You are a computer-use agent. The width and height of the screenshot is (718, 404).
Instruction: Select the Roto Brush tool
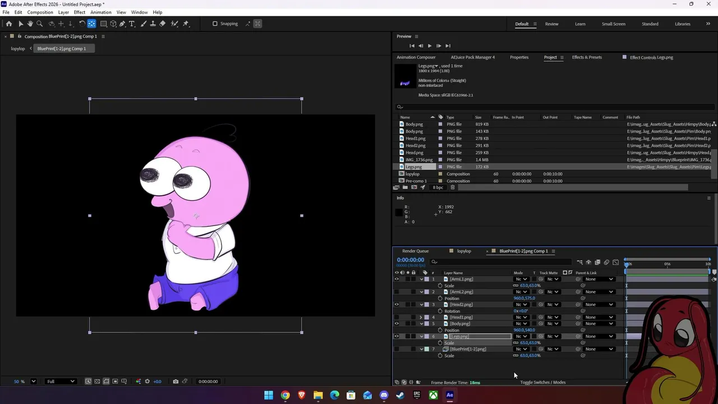tap(174, 24)
